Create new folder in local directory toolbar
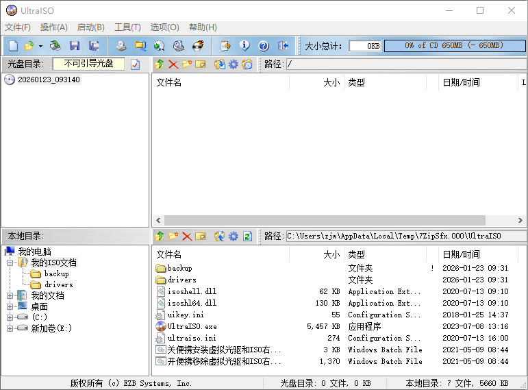The width and height of the screenshot is (528, 390). [173, 236]
